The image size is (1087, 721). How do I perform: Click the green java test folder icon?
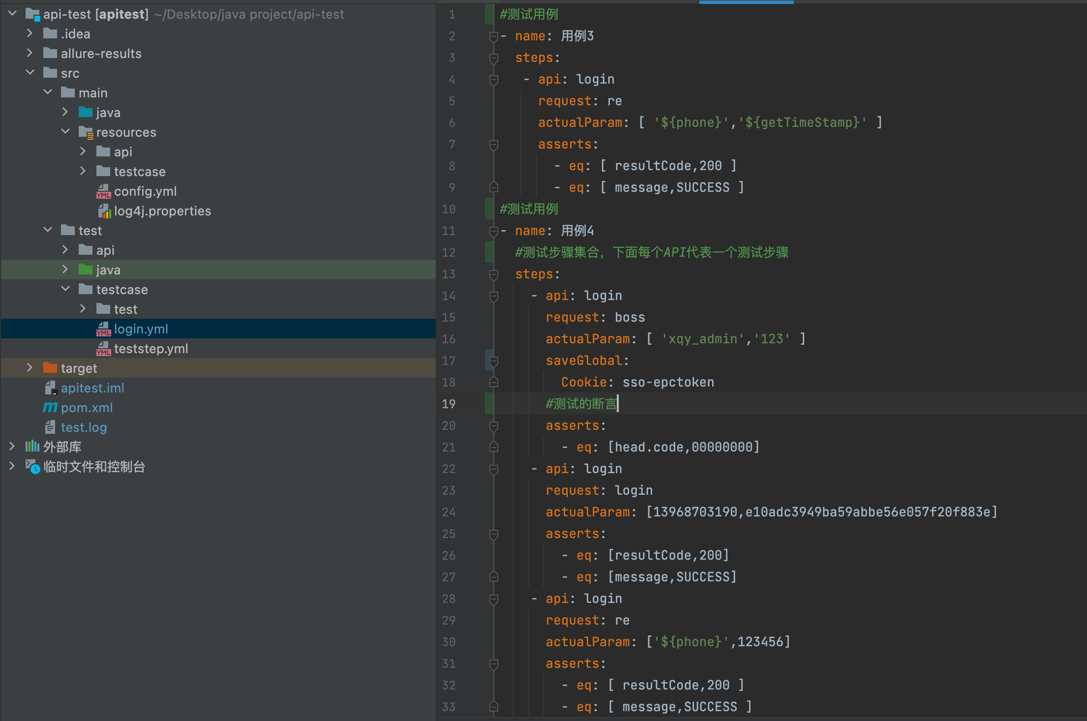coord(86,270)
